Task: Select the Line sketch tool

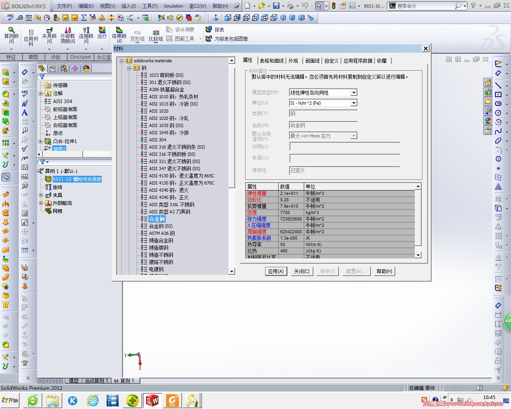Action: pyautogui.click(x=498, y=85)
